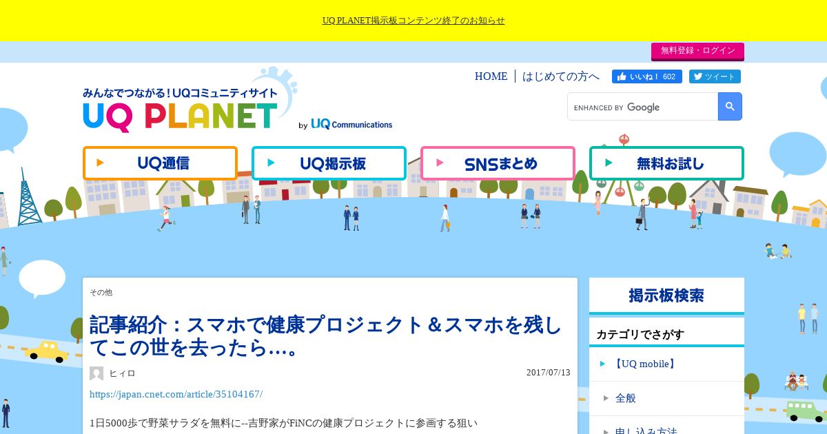The image size is (827, 434).
Task: Open the はじめての方へ link
Action: (561, 76)
